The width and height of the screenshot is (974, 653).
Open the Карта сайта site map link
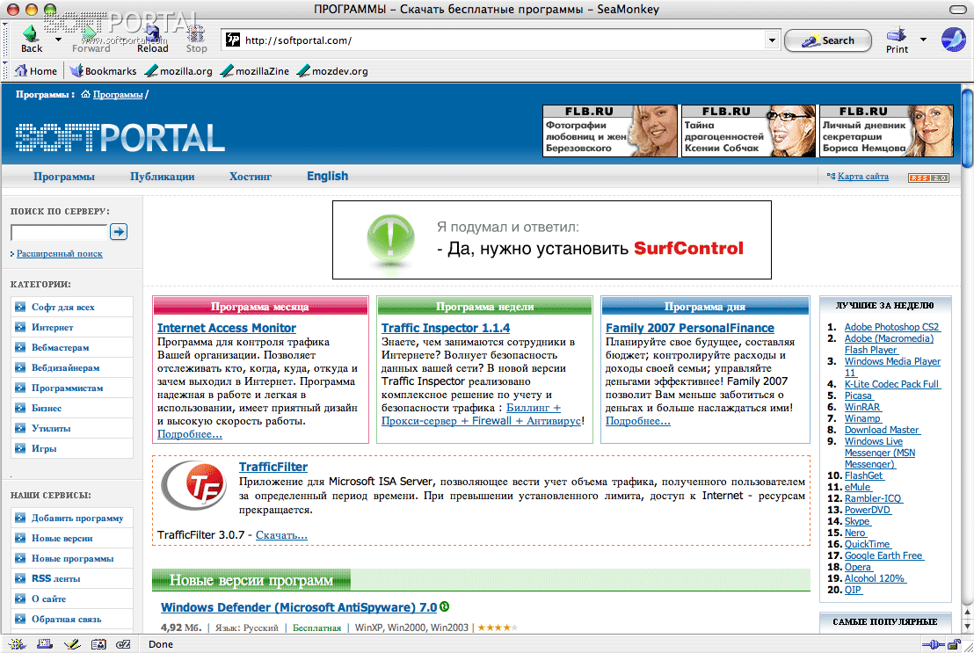pos(863,177)
